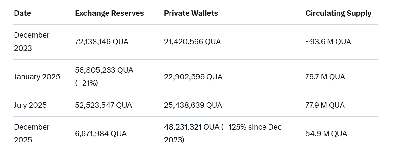The height and width of the screenshot is (157, 402).
Task: Click the 79.7 M QUA supply value
Action: tap(325, 77)
